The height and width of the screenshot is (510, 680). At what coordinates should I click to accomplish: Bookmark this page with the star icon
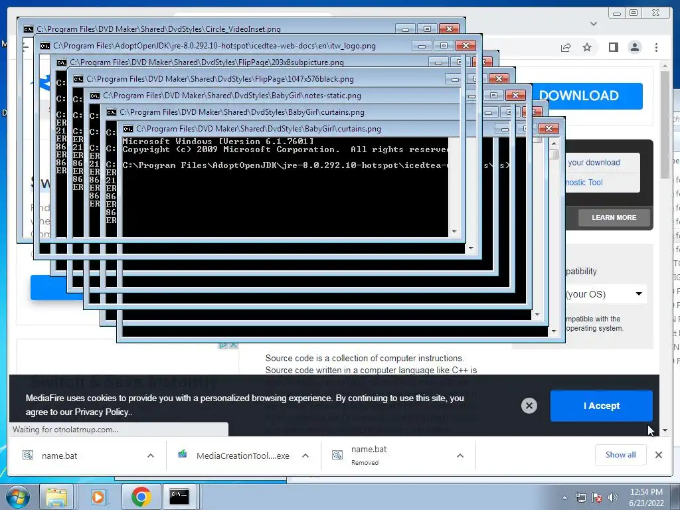click(x=587, y=47)
